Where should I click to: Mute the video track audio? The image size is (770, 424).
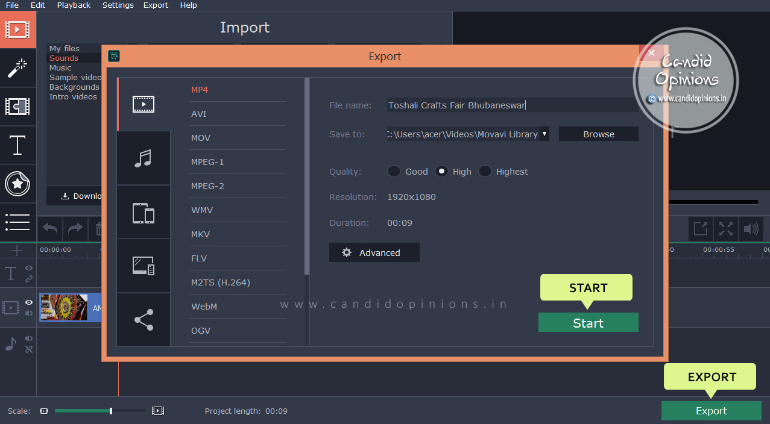(x=29, y=313)
